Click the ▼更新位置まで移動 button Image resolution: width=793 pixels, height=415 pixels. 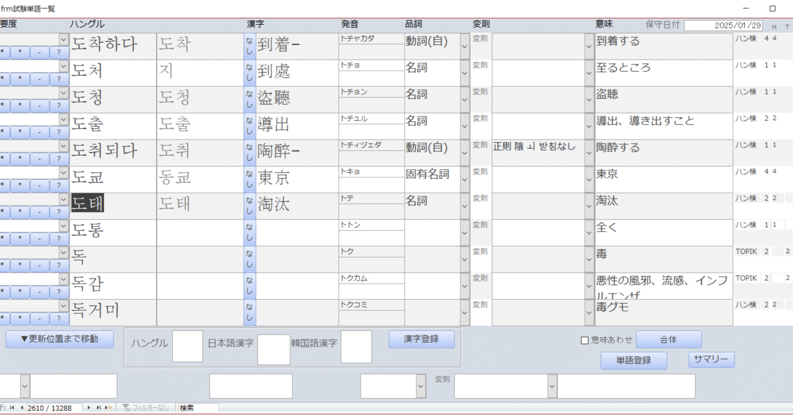(x=60, y=339)
